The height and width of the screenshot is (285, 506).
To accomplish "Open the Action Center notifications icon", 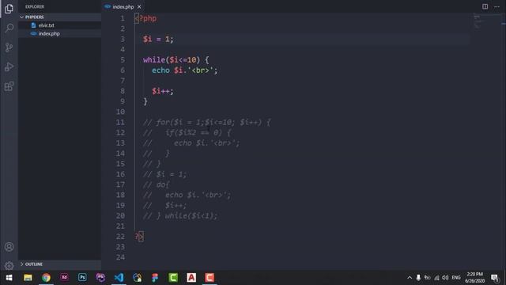I will [x=495, y=278].
